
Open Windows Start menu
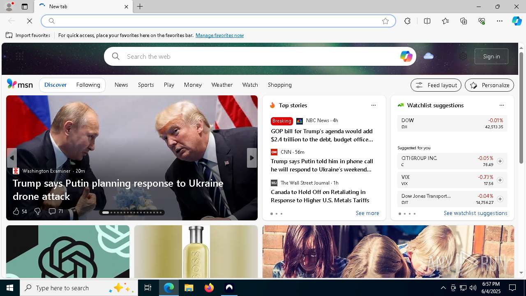10,288
